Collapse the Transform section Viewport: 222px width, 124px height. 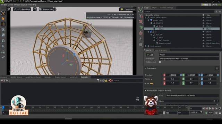point(145,68)
